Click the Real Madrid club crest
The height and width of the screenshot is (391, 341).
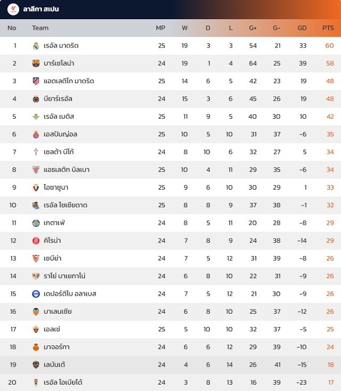pos(36,46)
